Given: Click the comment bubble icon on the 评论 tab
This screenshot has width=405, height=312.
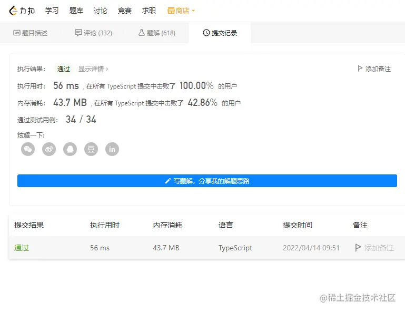Looking at the screenshot, I should (78, 33).
